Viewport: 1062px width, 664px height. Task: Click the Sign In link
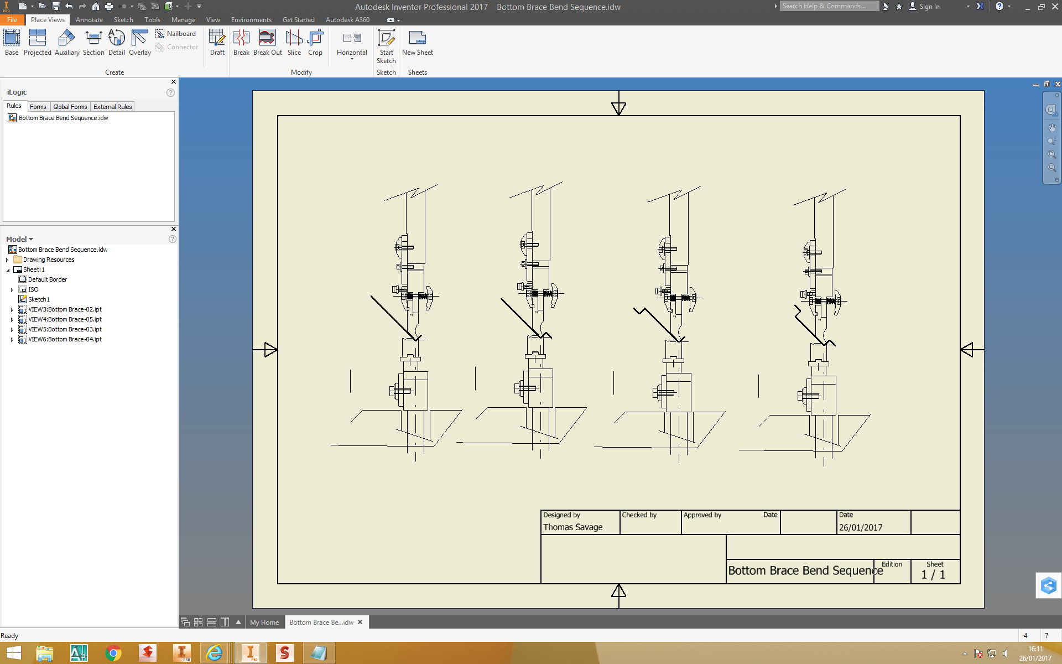(x=929, y=7)
